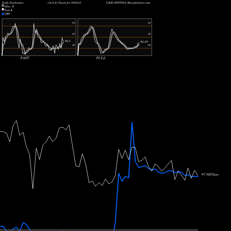Click the FULL chart label

(x=101, y=58)
